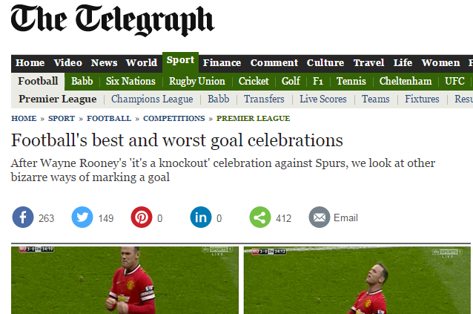This screenshot has width=473, height=314.
Task: Open the Cricket section link
Action: click(254, 81)
